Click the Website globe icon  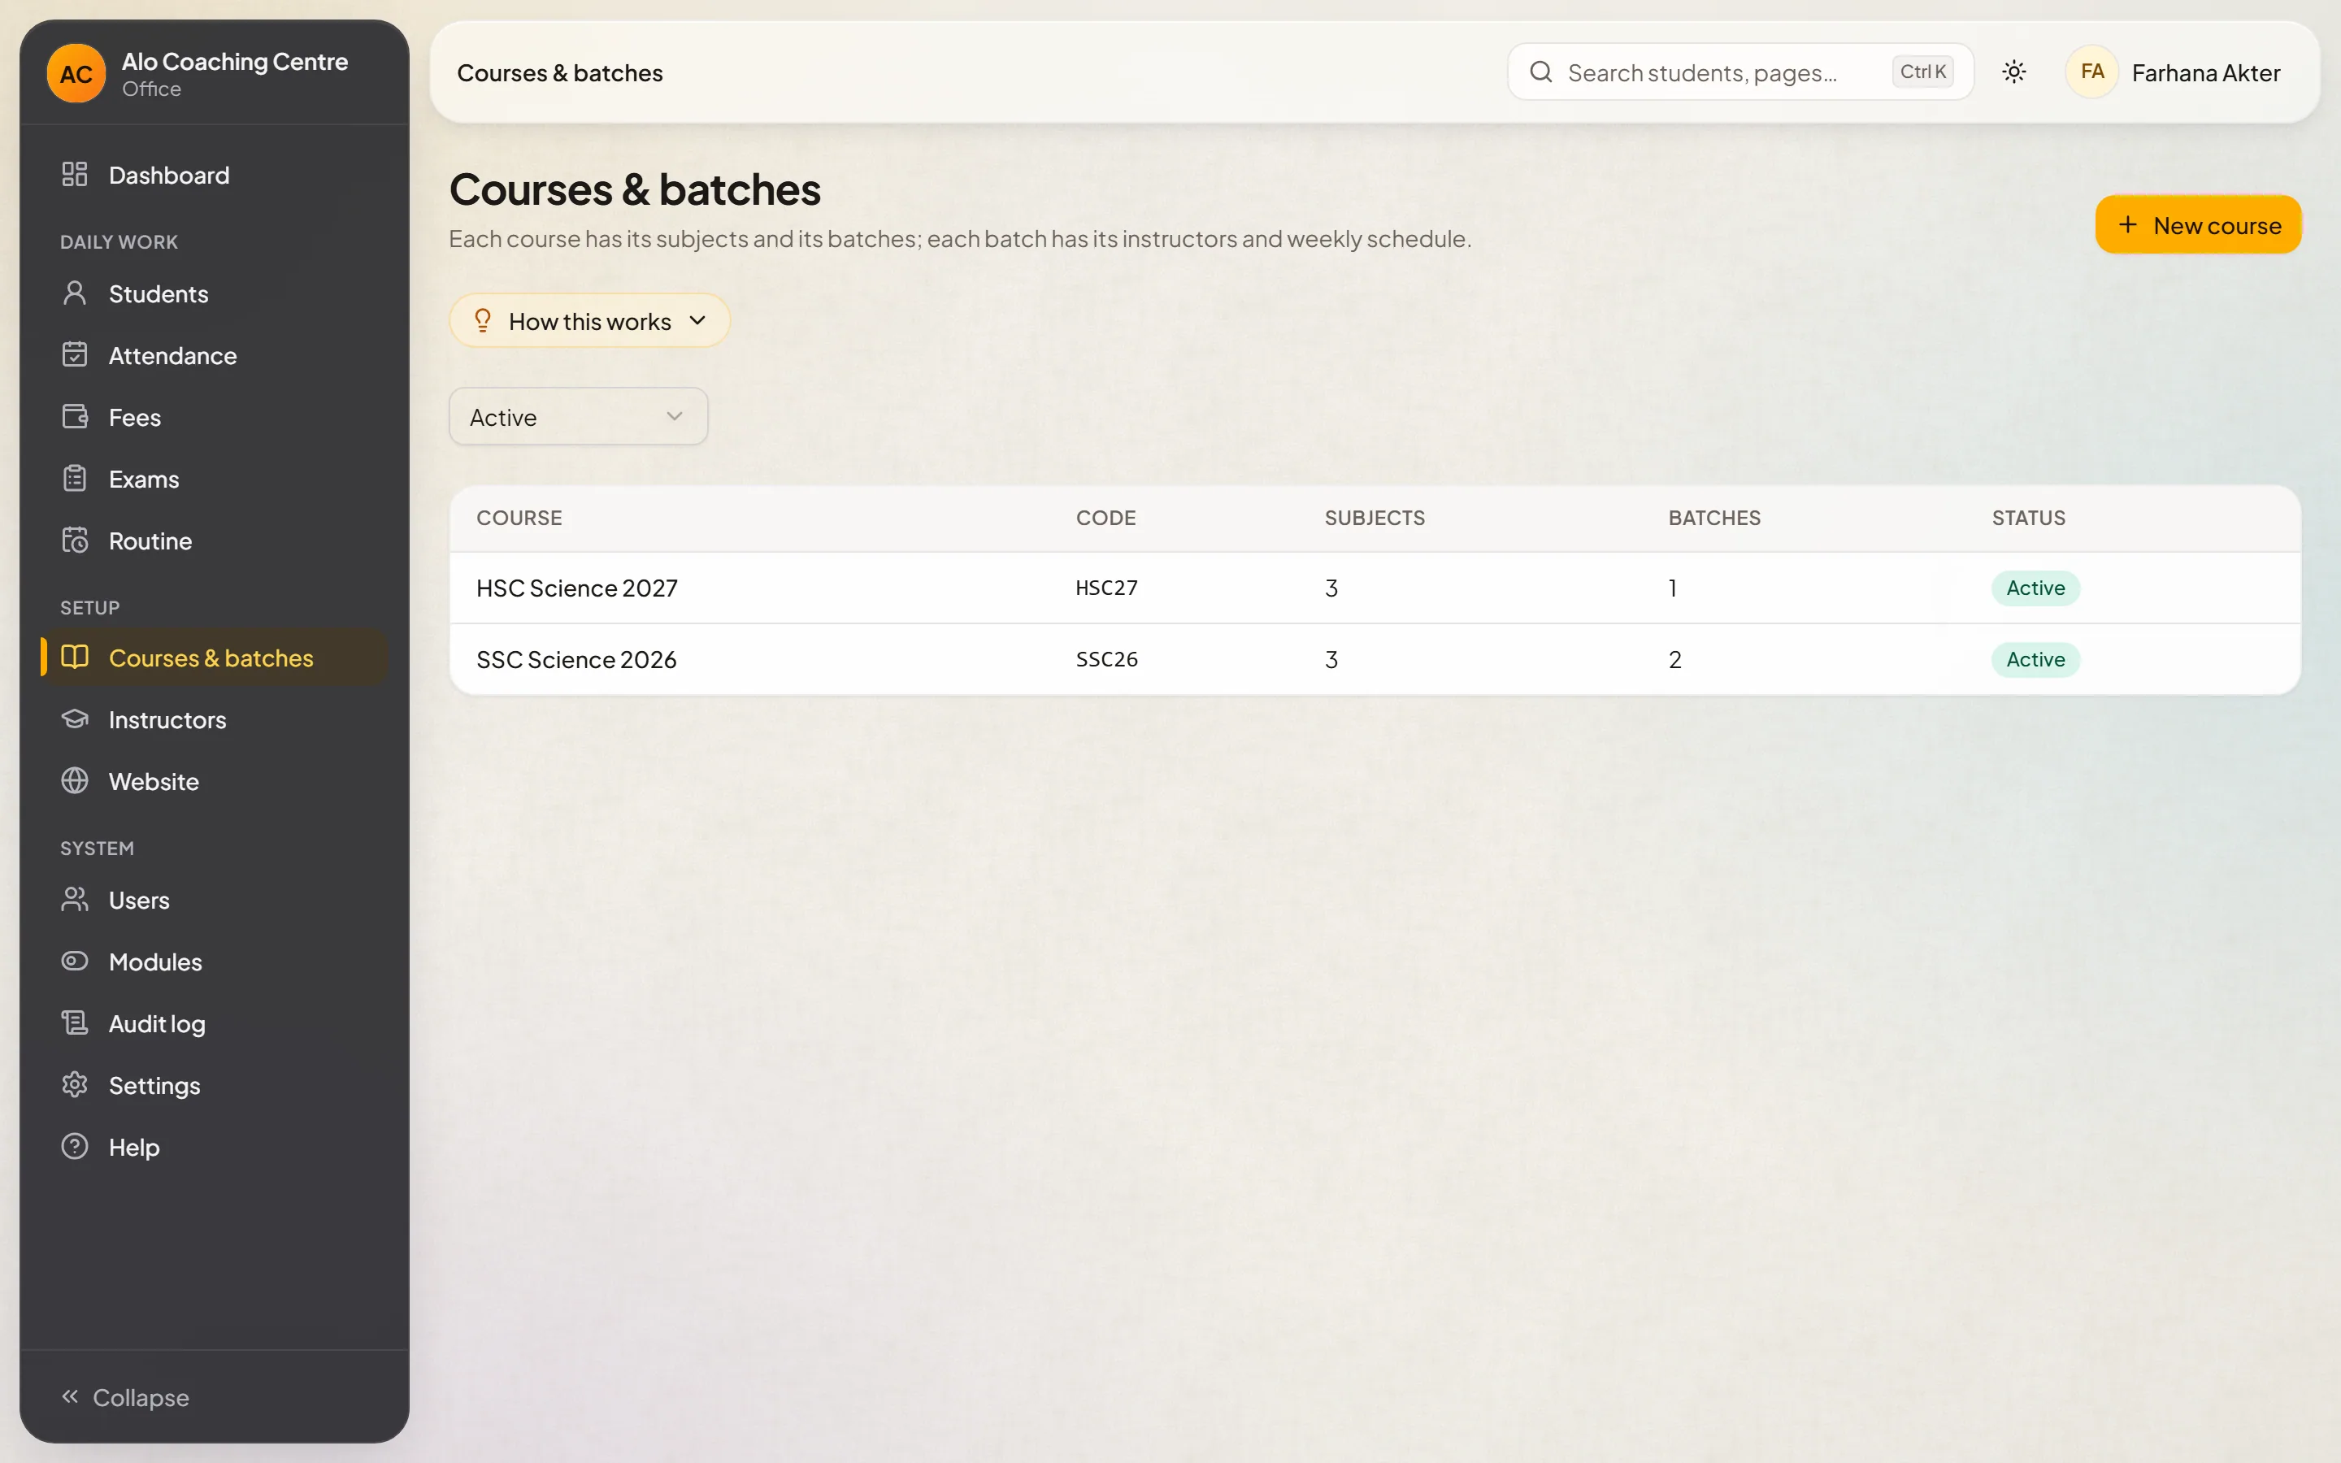click(75, 781)
